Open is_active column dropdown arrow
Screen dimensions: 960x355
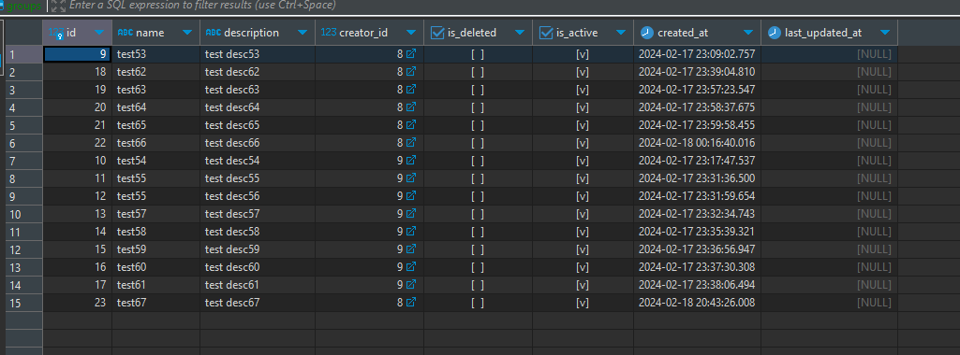[x=621, y=33]
